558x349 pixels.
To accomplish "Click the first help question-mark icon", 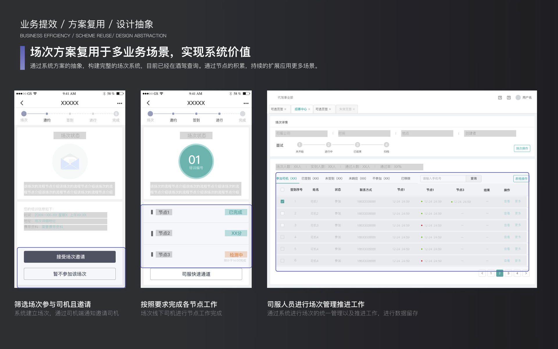I will [x=500, y=98].
